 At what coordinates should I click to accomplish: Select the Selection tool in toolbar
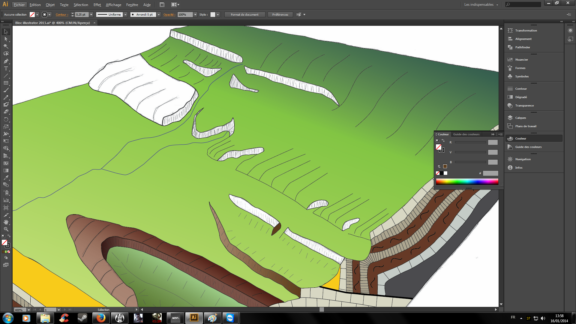coord(5,31)
